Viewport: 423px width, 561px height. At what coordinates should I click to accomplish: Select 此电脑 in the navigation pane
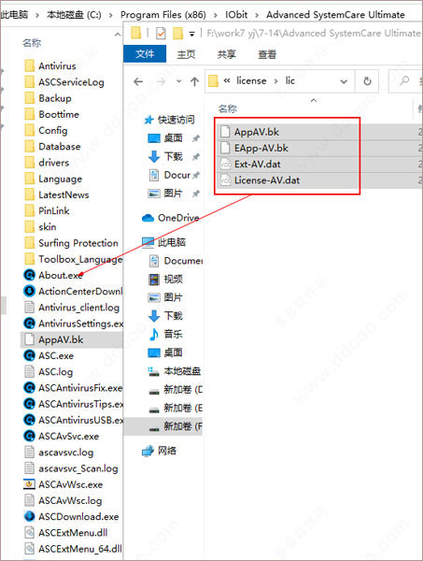tap(164, 242)
